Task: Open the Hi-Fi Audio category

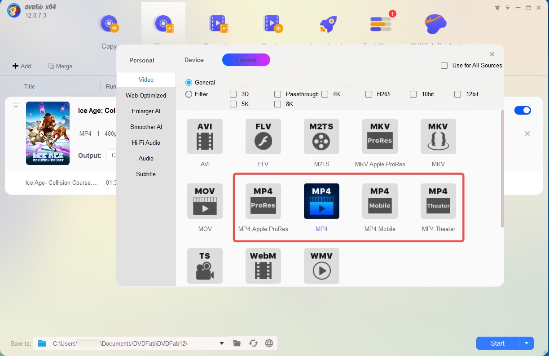Action: (x=146, y=142)
